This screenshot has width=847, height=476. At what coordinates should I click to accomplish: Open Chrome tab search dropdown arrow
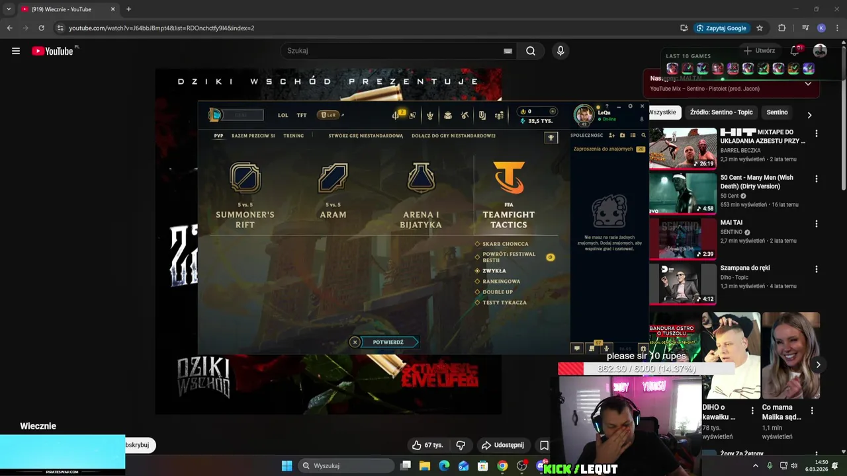(9, 9)
